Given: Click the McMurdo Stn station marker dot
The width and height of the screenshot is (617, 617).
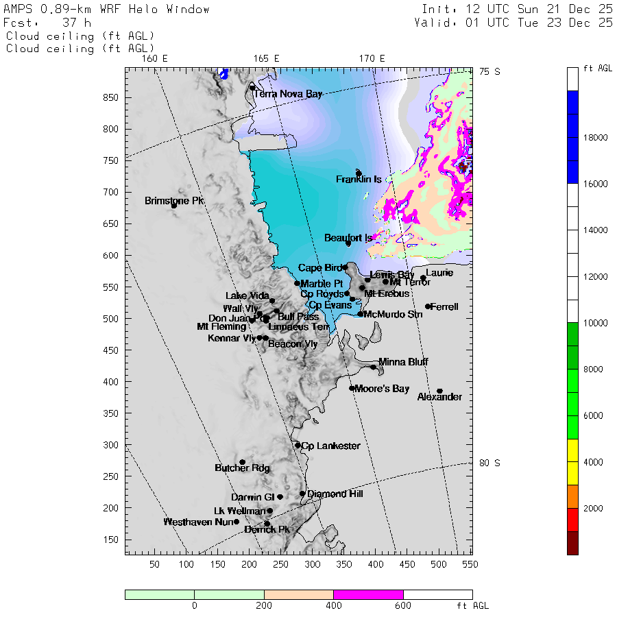Looking at the screenshot, I should [x=360, y=314].
